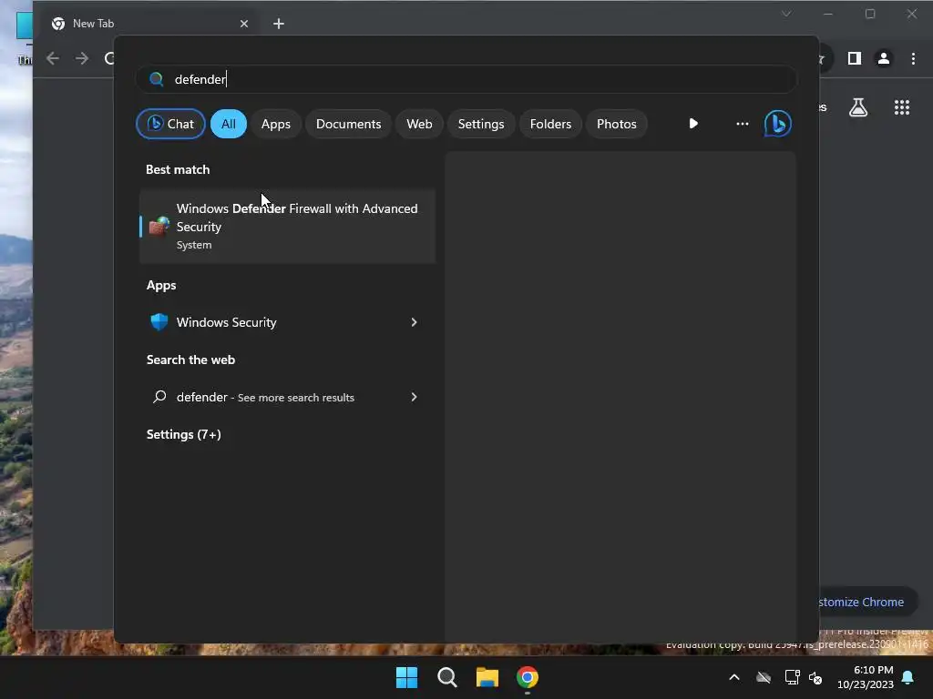This screenshot has height=699, width=933.
Task: Go back in Chrome navigation
Action: 52,58
